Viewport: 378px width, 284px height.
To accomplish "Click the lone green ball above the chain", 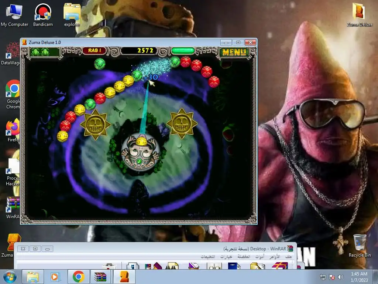I will 100,64.
